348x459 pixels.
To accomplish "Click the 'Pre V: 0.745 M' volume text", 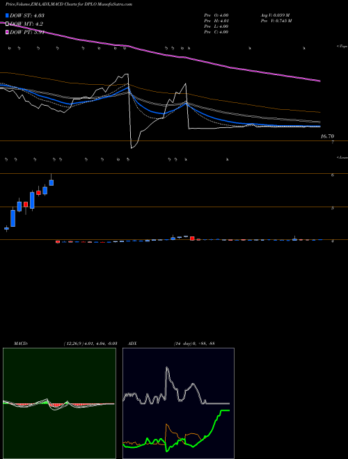I will point(276,21).
